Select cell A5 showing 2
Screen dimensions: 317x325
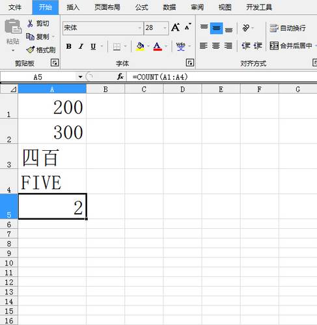click(x=52, y=206)
